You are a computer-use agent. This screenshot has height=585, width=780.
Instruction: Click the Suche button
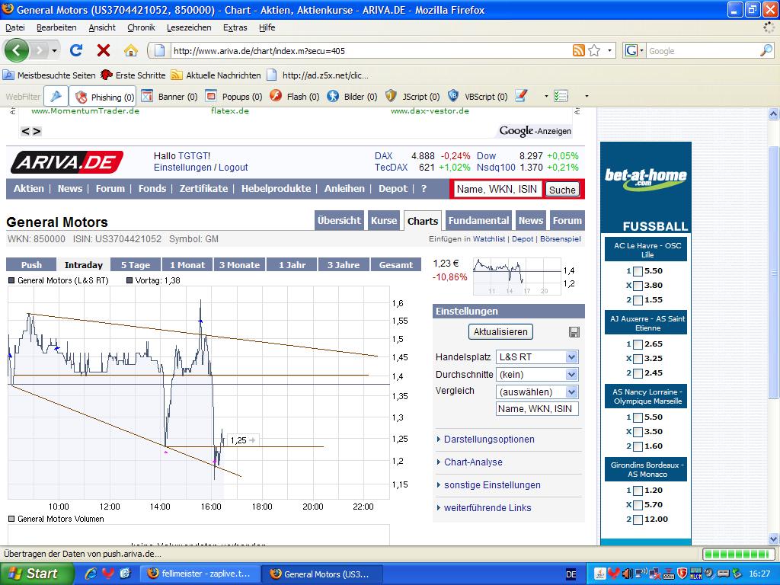[562, 190]
